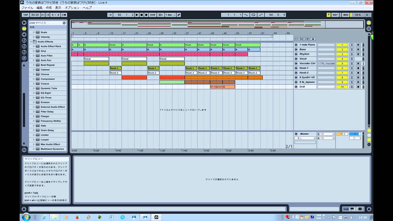Open File Browser 3

[24, 52]
